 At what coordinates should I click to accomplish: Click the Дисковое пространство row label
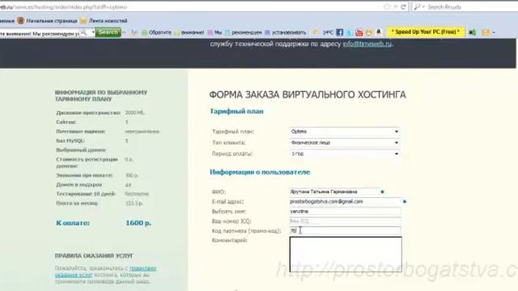point(88,113)
